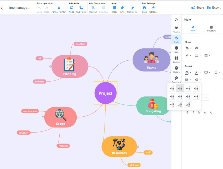Switch to the Node tab
The height and width of the screenshot is (169, 223).
193,29
